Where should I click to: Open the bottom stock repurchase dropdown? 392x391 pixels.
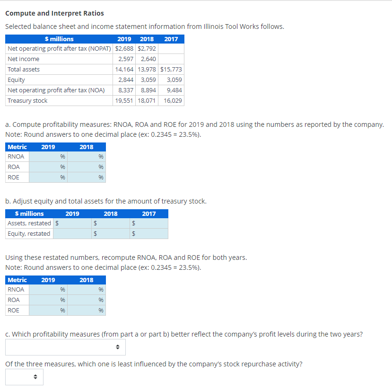(24, 377)
